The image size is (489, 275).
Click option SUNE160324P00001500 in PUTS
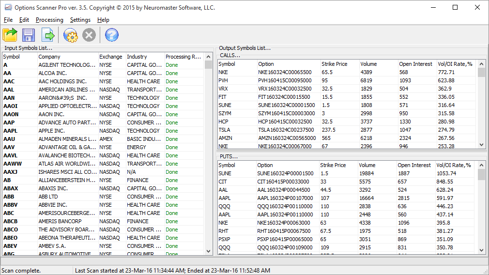click(285, 173)
